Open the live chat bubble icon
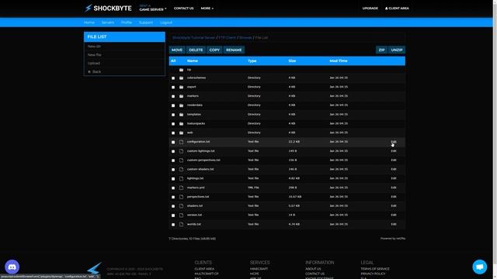The image size is (497, 279). click(x=480, y=267)
